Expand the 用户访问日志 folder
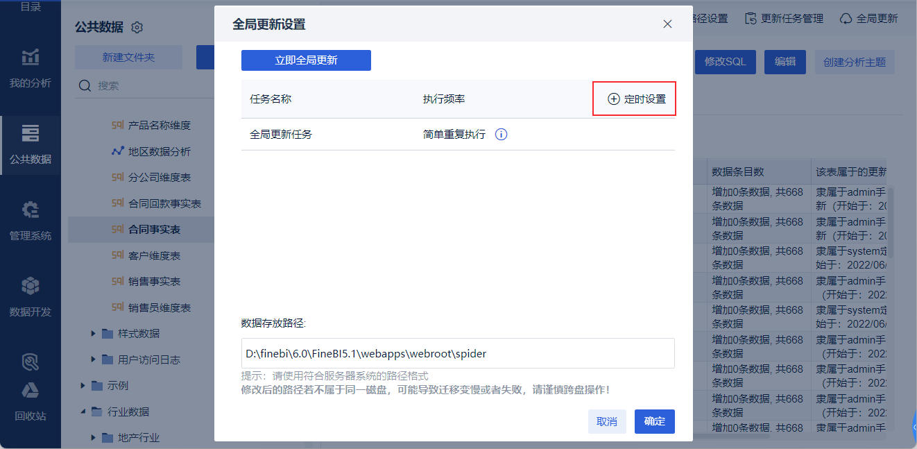Image resolution: width=917 pixels, height=449 pixels. coord(94,359)
